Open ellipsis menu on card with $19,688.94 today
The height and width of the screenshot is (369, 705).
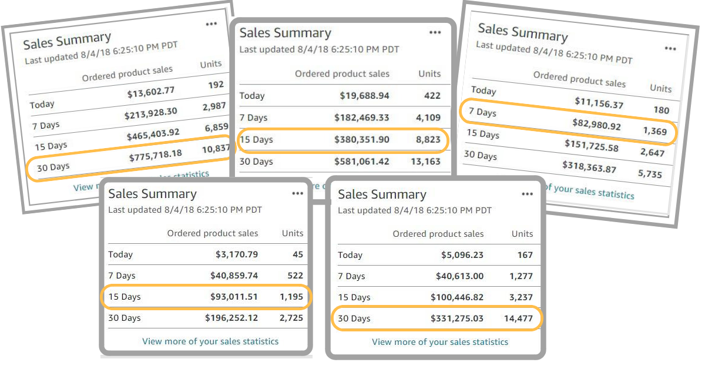click(435, 33)
